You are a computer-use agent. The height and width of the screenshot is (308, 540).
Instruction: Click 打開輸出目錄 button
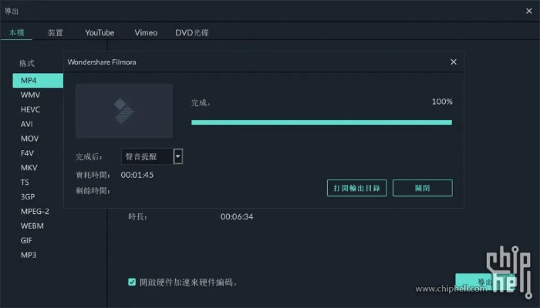pos(356,188)
